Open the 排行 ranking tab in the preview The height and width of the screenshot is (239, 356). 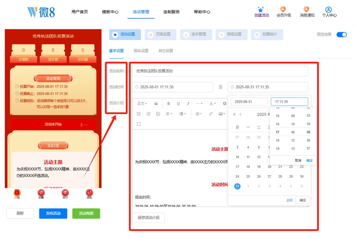click(65, 194)
